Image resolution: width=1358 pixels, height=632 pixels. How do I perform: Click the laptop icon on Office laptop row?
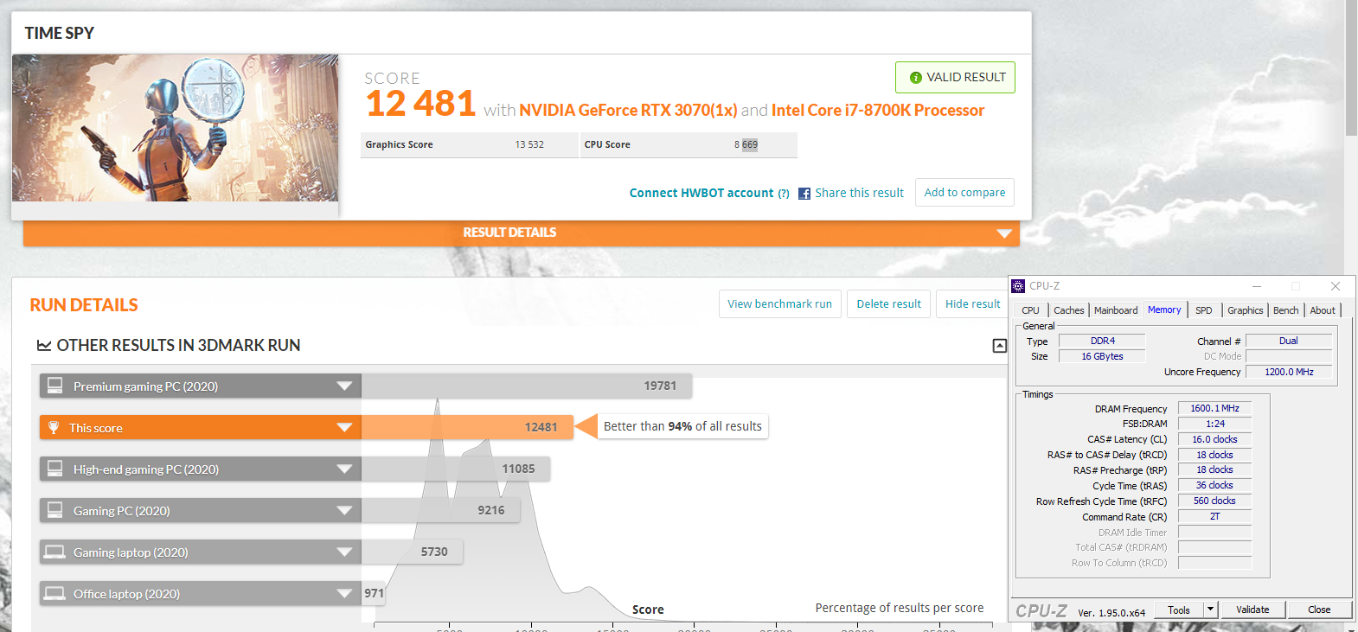(55, 593)
